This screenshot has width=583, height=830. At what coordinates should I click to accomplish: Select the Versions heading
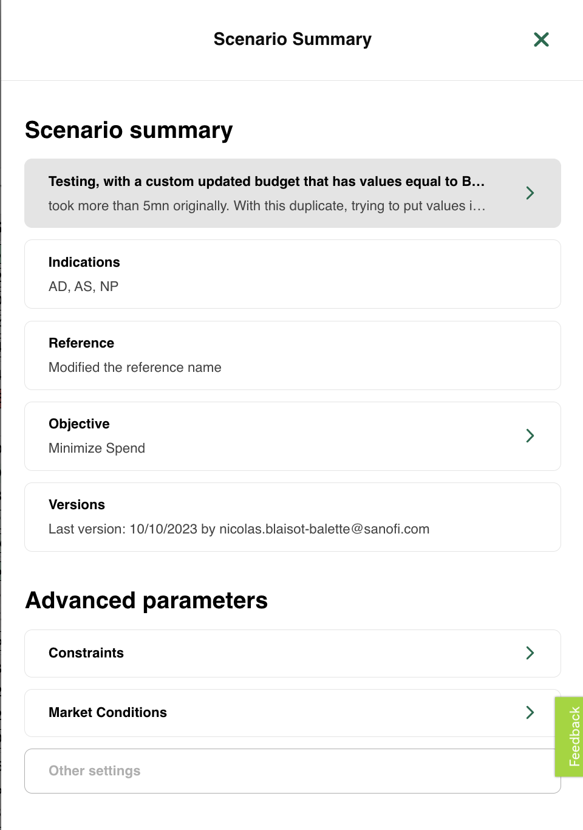pyautogui.click(x=77, y=505)
